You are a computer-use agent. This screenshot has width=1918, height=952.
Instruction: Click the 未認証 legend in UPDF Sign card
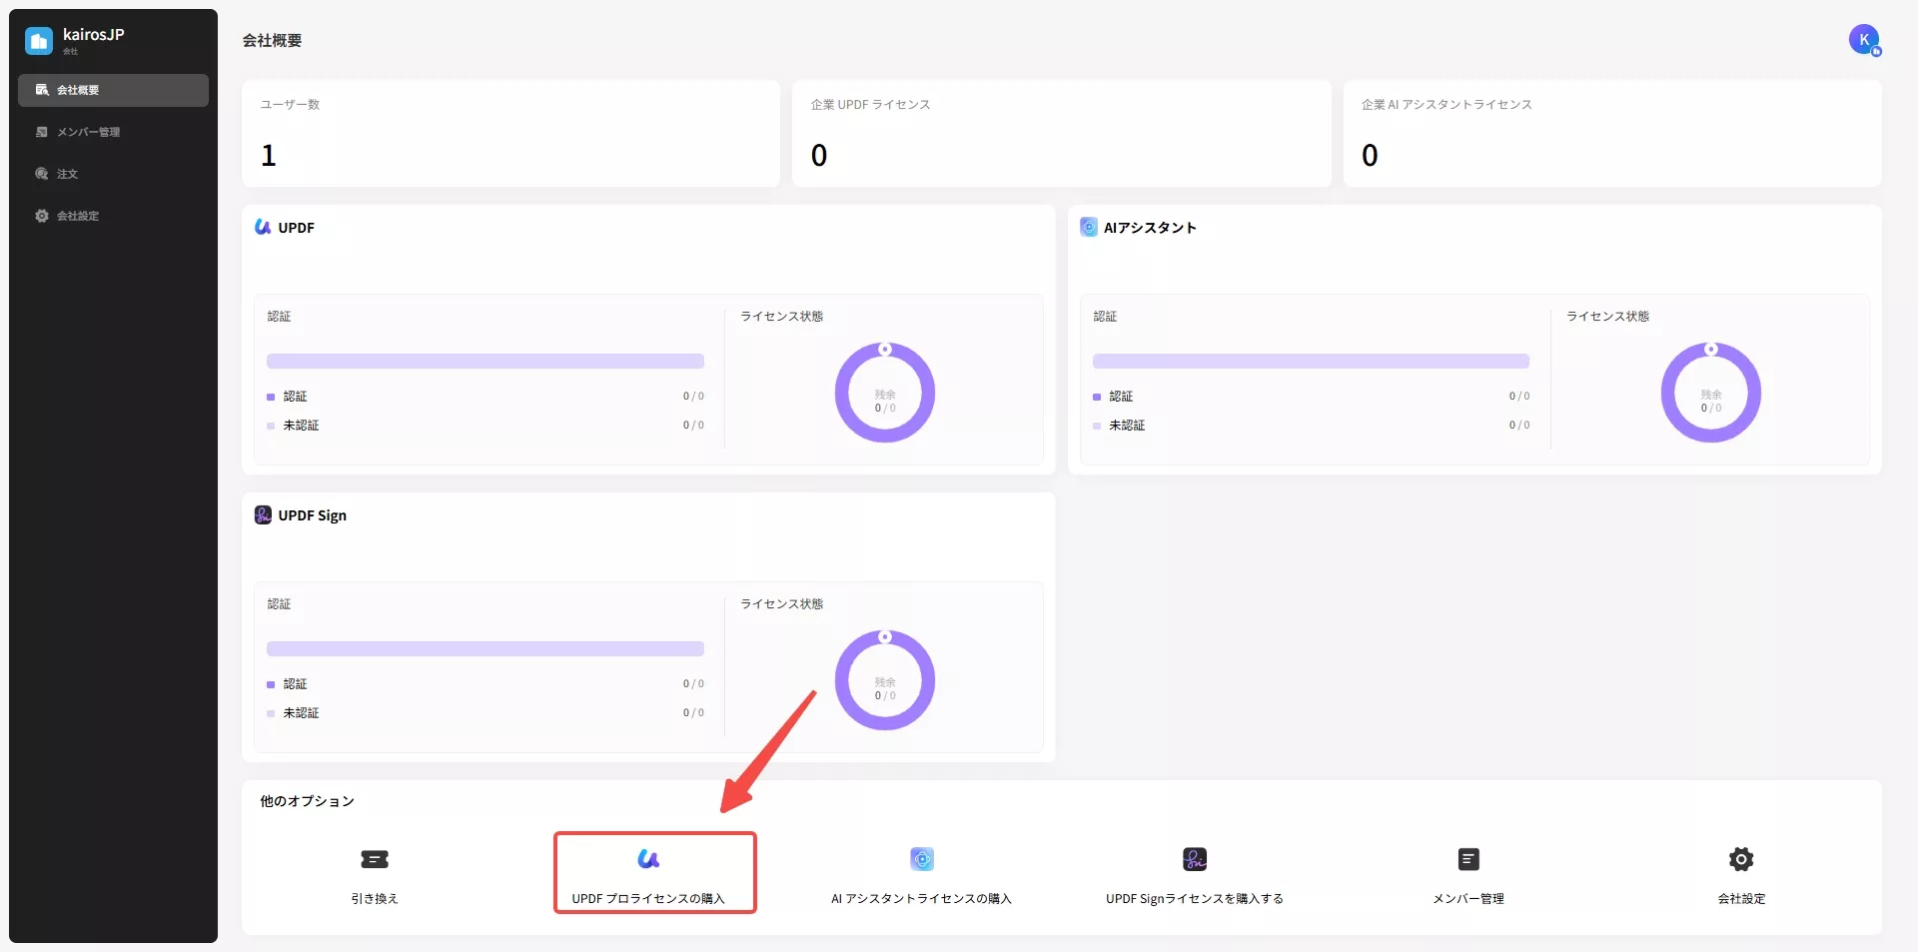pyautogui.click(x=301, y=713)
